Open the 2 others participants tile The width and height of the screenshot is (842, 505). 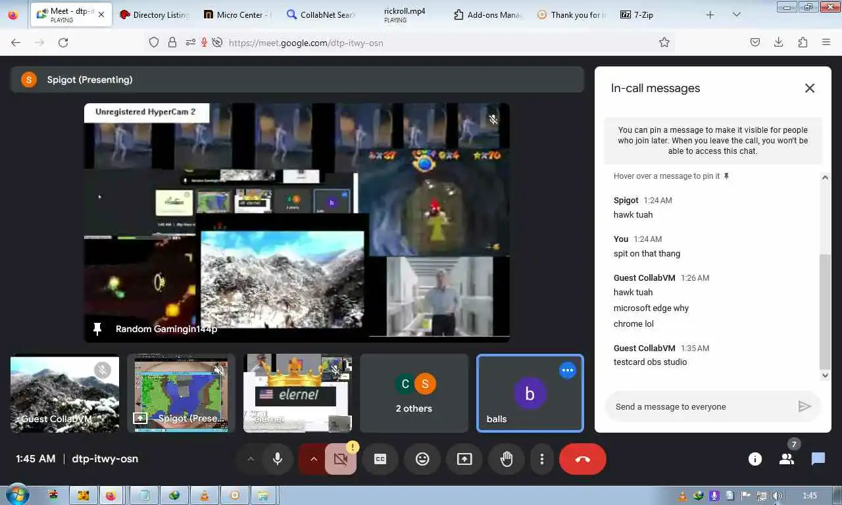pos(414,393)
